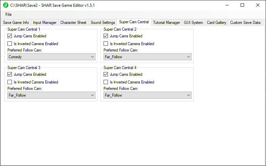Maximize the Save Game Editor window
Image resolution: width=266 pixels, height=166 pixels.
point(242,5)
